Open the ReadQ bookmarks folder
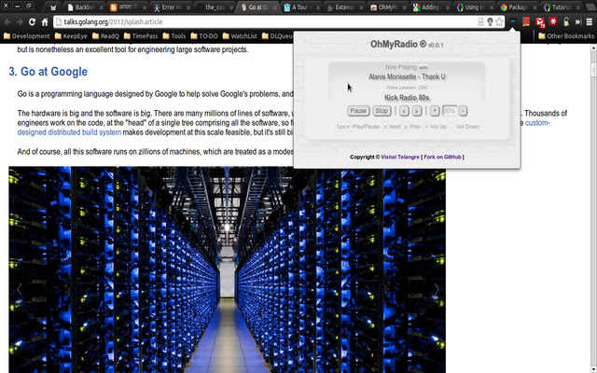The image size is (597, 373). click(105, 36)
